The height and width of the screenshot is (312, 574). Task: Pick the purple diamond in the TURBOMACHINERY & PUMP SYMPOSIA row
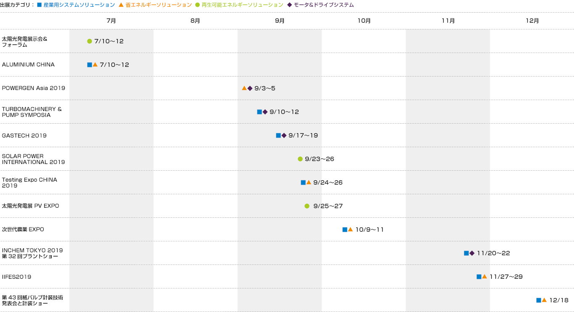click(x=265, y=112)
